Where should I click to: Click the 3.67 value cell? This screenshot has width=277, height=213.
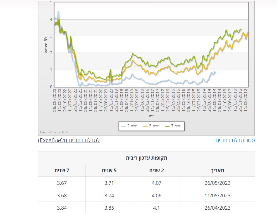62,183
